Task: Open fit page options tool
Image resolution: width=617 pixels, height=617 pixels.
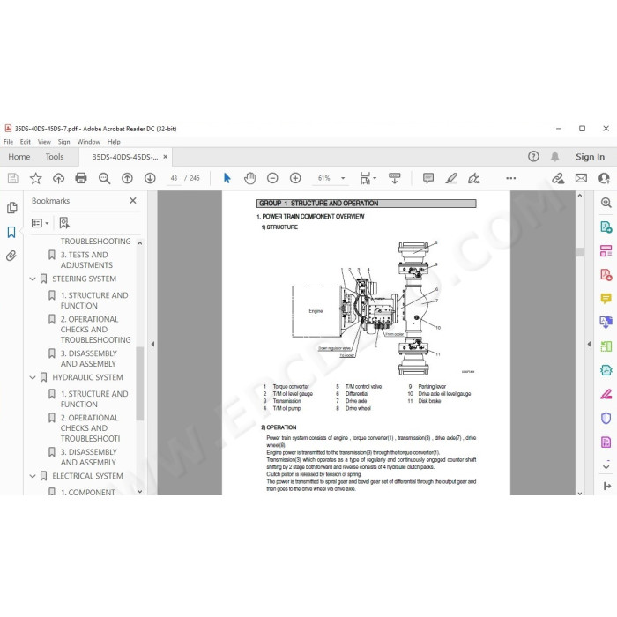Action: [x=368, y=178]
